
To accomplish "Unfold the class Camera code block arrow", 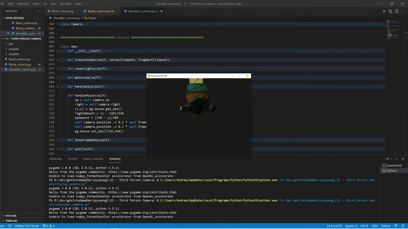I will coord(58,24).
